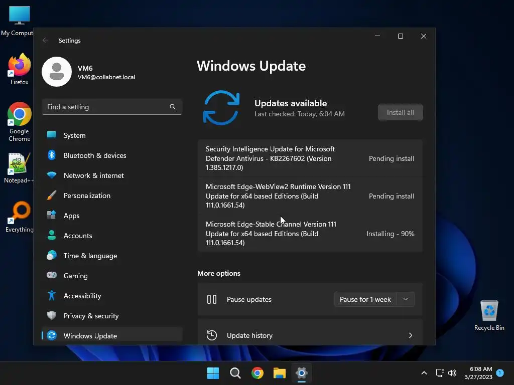Click the Installing - 90% status text
Screen dimensions: 514x385
390,234
